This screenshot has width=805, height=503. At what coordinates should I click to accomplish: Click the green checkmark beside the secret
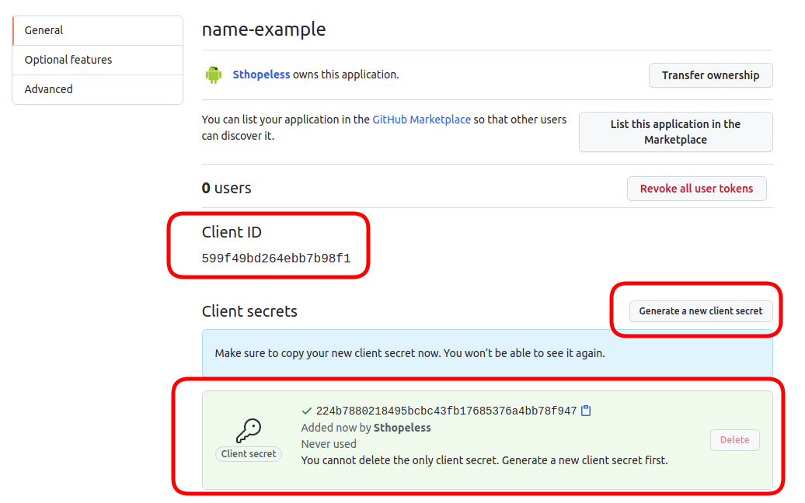(306, 411)
